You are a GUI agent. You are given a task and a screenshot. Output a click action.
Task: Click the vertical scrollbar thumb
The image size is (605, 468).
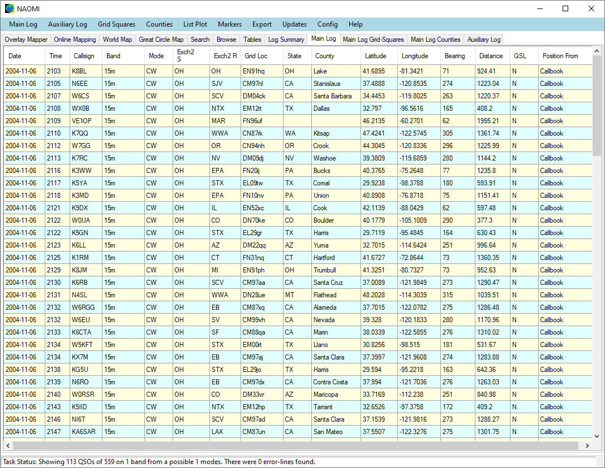click(x=597, y=106)
